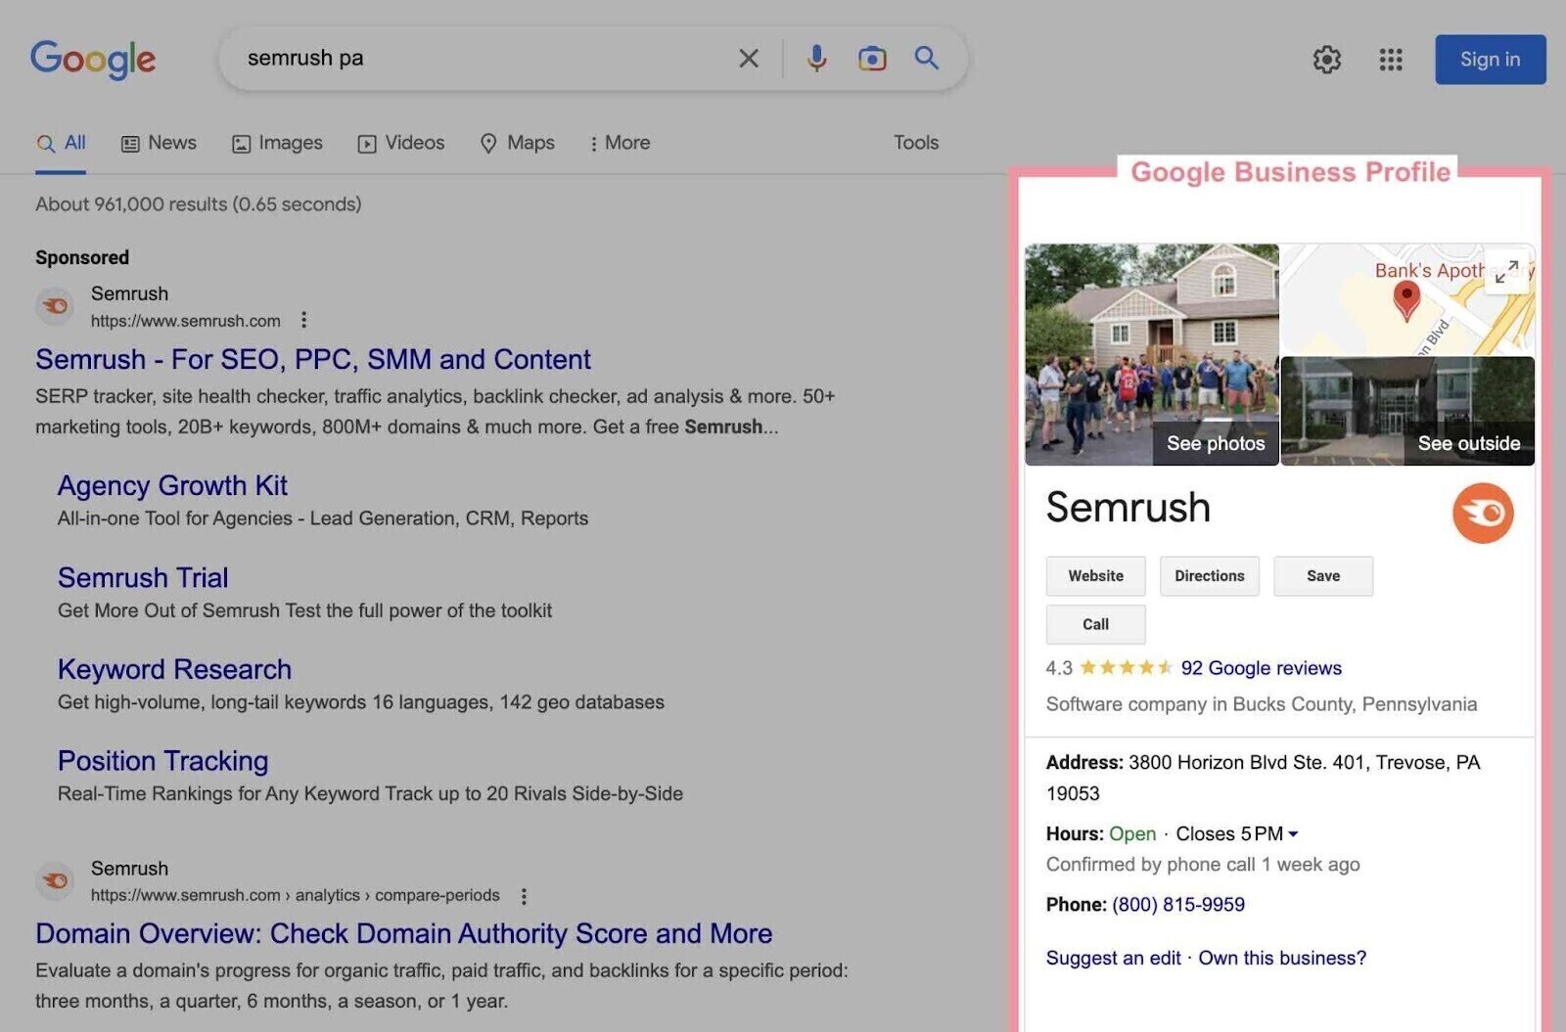The height and width of the screenshot is (1032, 1566).
Task: Open Google Lens camera search
Action: tap(871, 59)
